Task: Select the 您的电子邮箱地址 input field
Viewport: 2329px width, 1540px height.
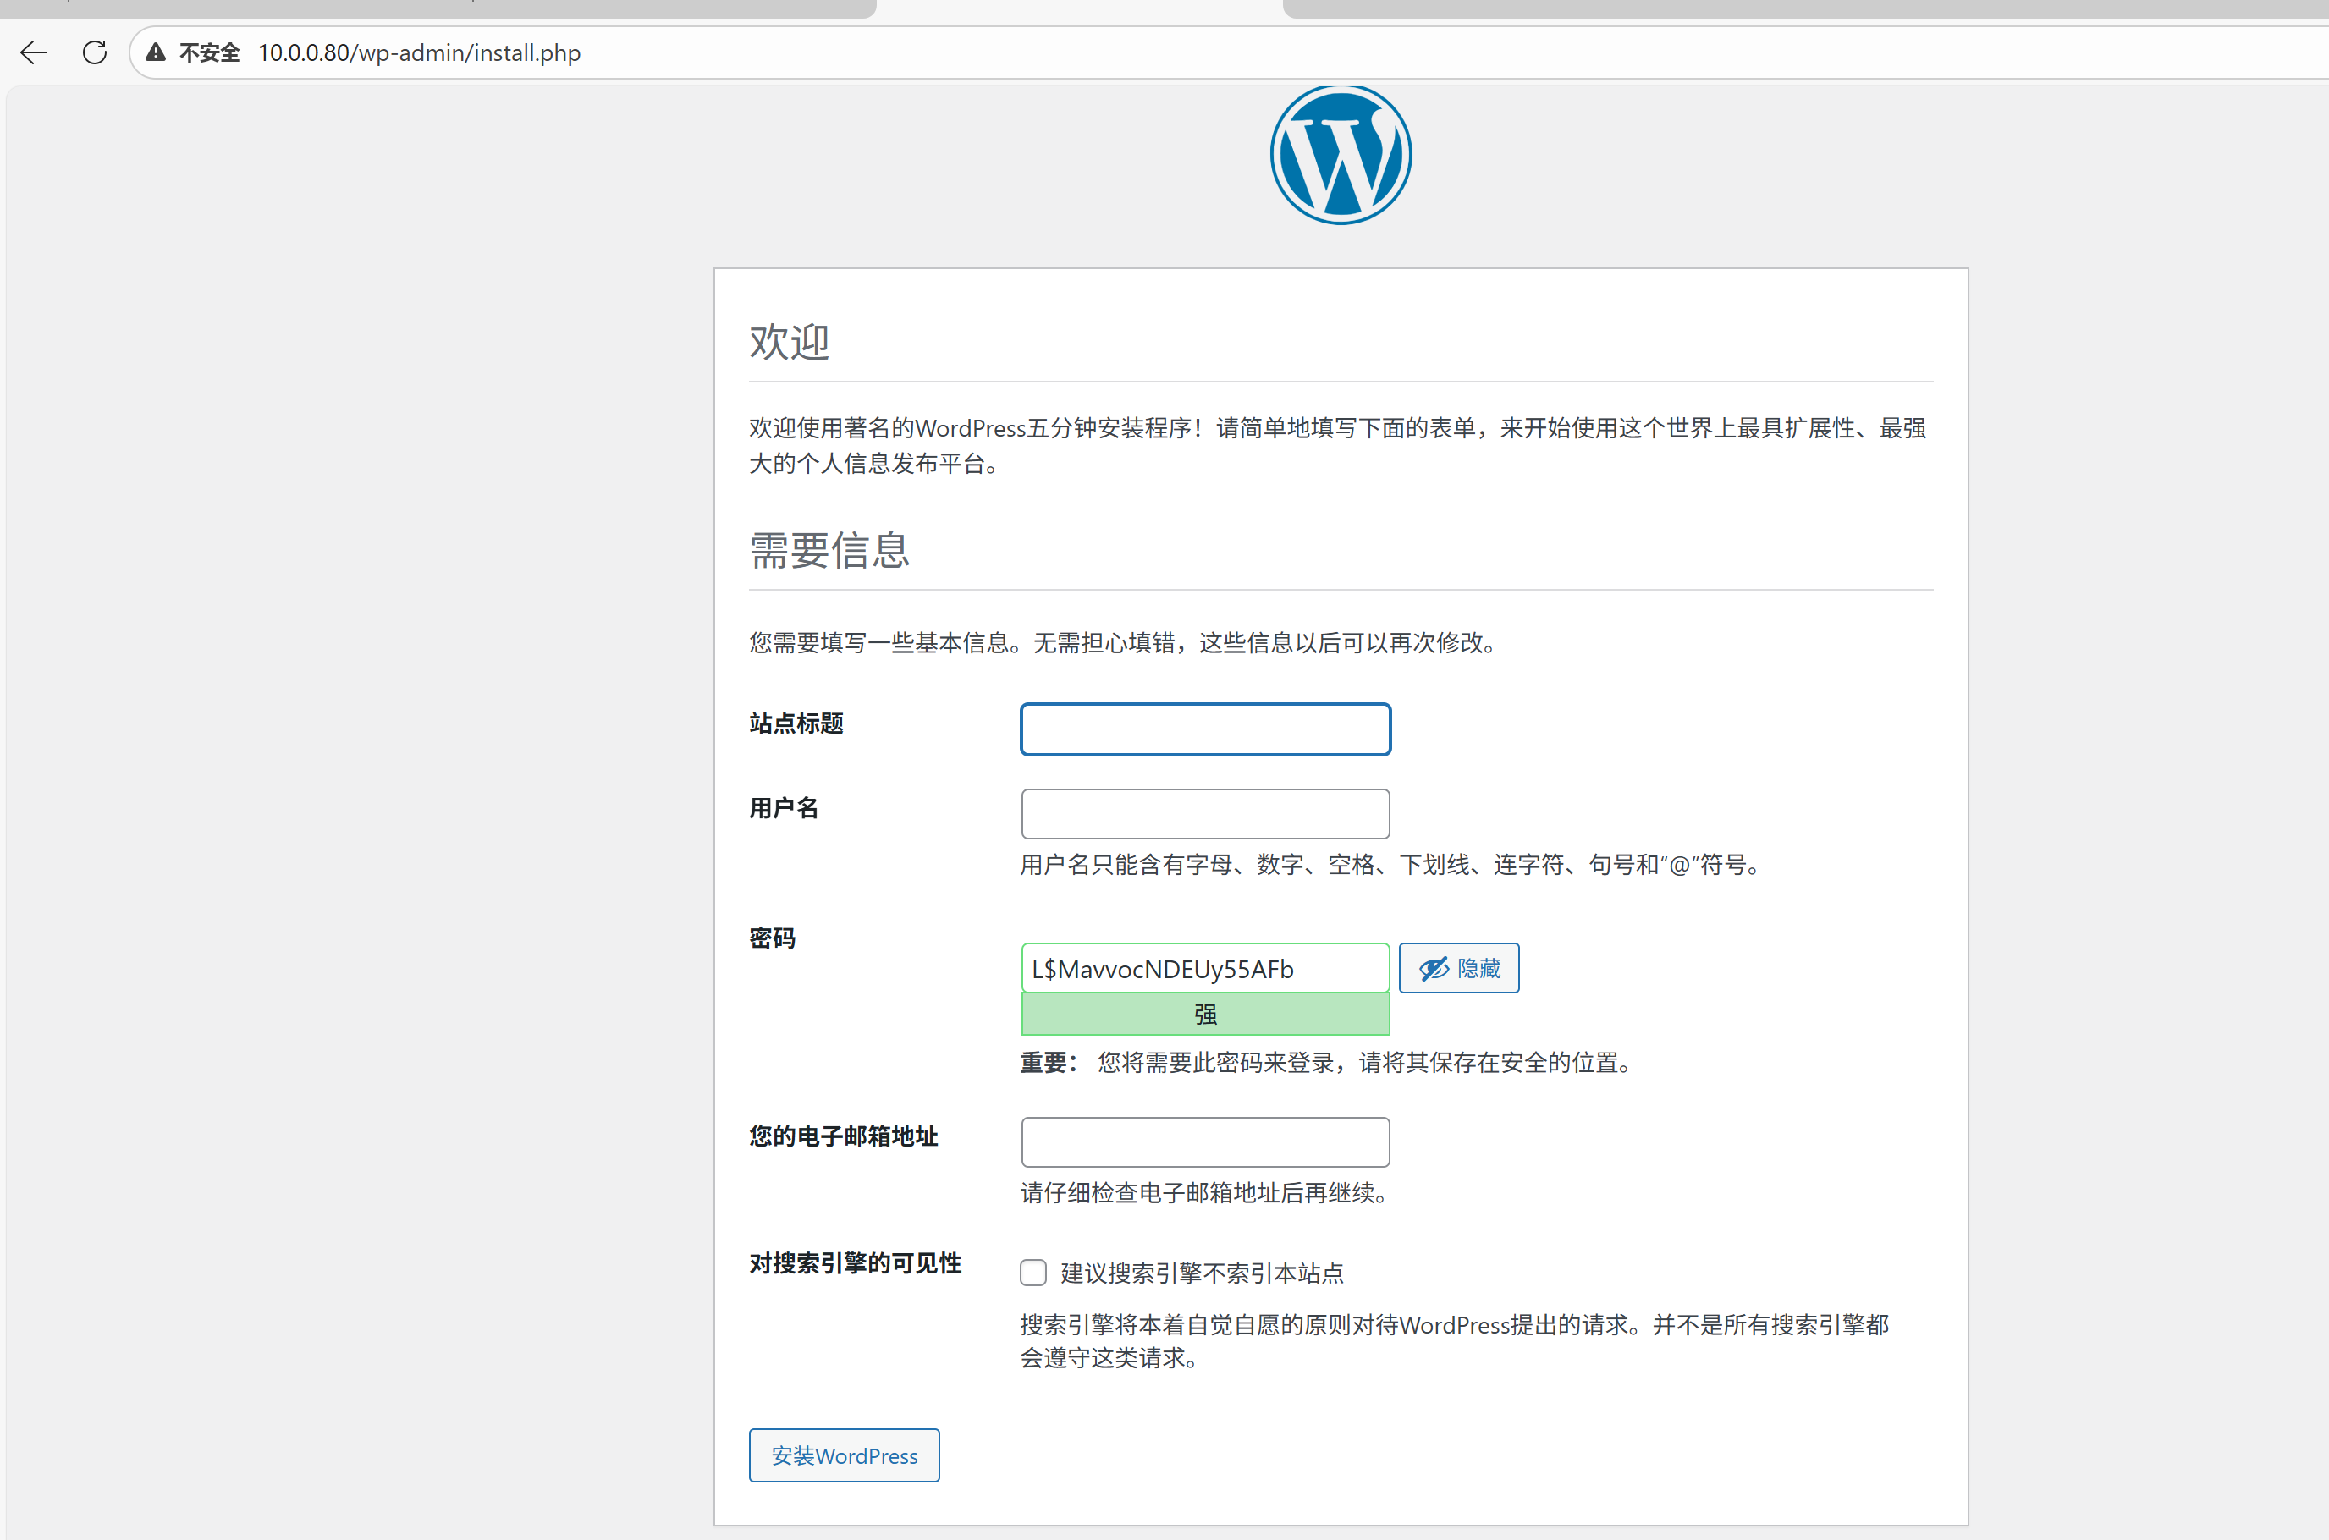Action: click(1205, 1141)
